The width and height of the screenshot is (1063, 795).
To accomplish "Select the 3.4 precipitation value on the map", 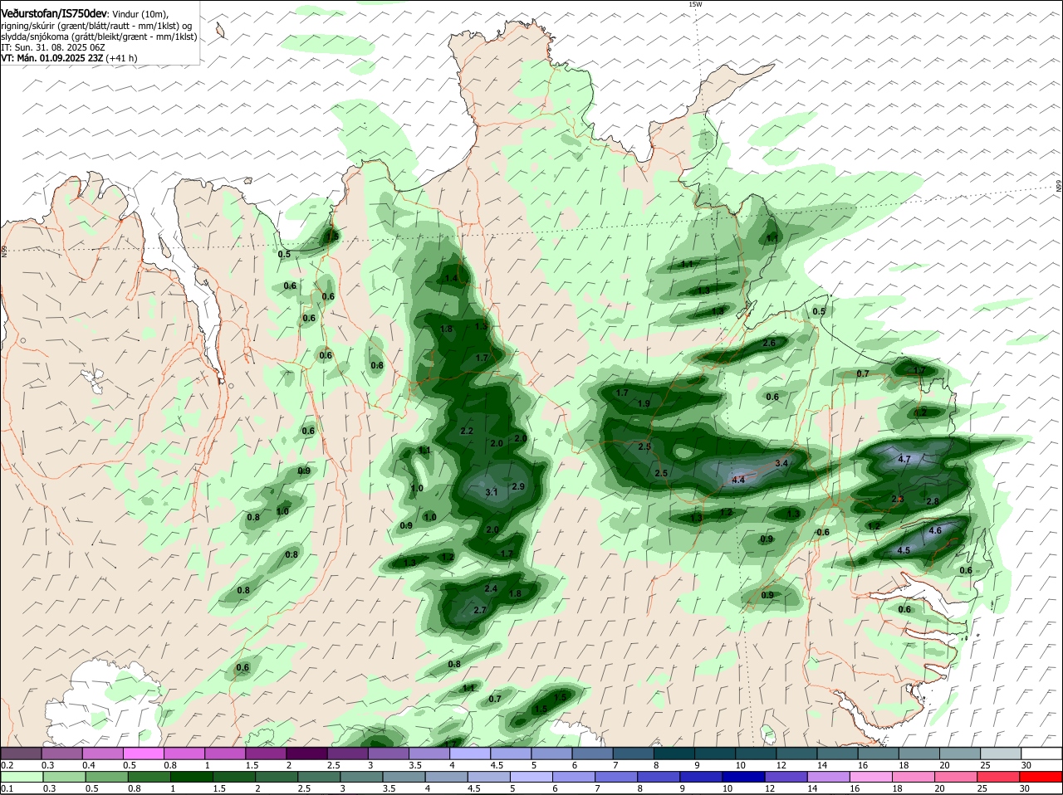I will 781,463.
